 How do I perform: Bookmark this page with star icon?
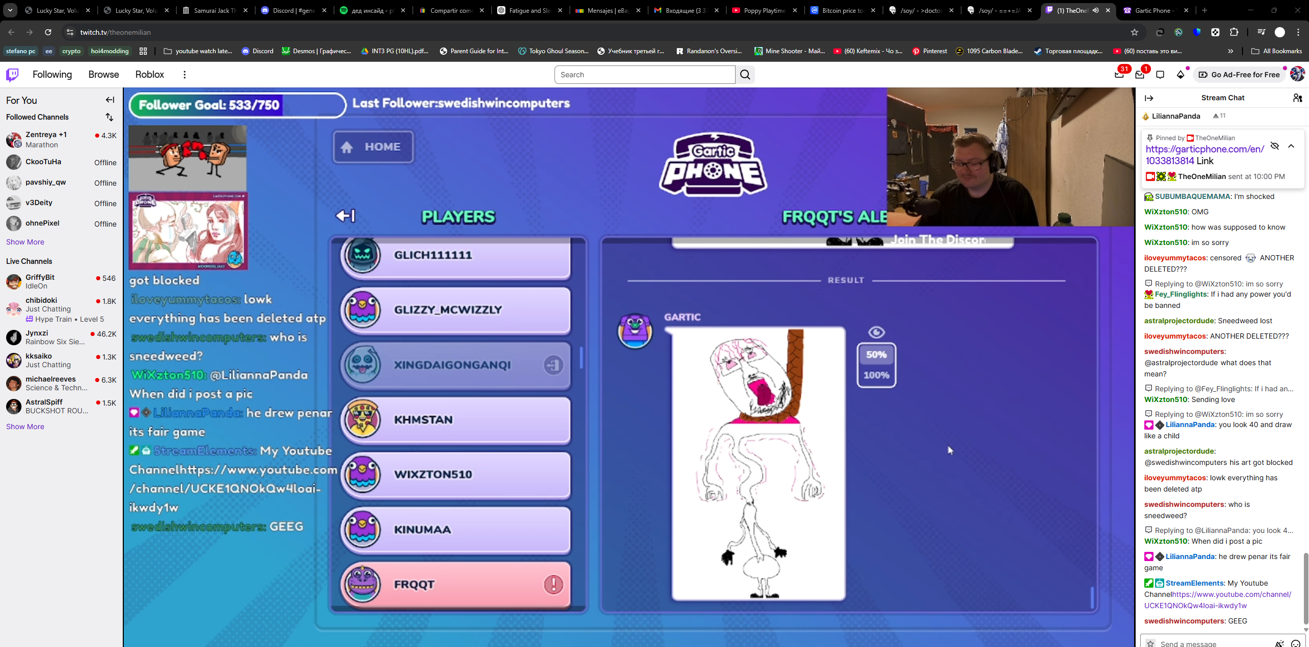pos(1135,32)
